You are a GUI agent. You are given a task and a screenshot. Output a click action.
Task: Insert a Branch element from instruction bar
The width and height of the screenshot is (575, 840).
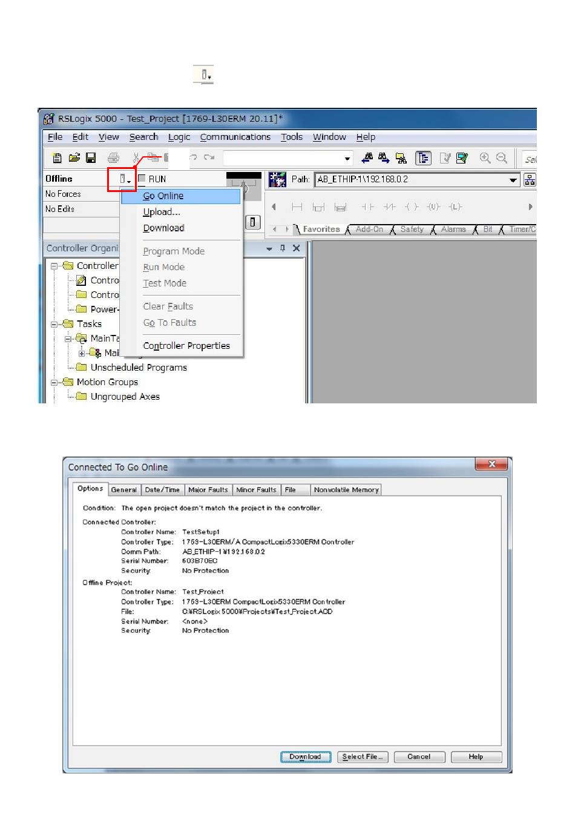(318, 207)
